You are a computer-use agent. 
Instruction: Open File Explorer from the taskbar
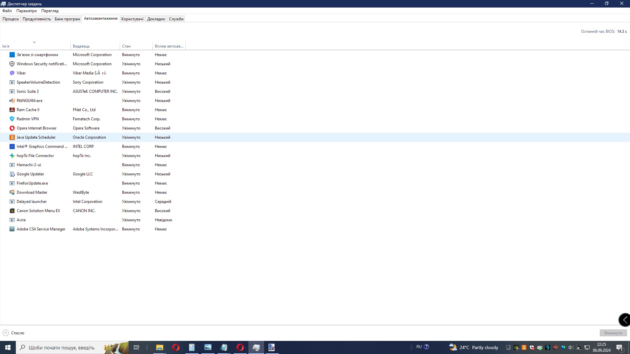(x=159, y=347)
